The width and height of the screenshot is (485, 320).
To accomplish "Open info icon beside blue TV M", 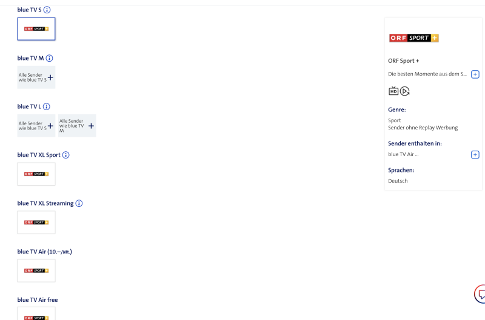I will tap(50, 58).
